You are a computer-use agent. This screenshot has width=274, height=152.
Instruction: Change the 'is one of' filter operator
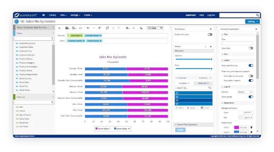click(203, 78)
